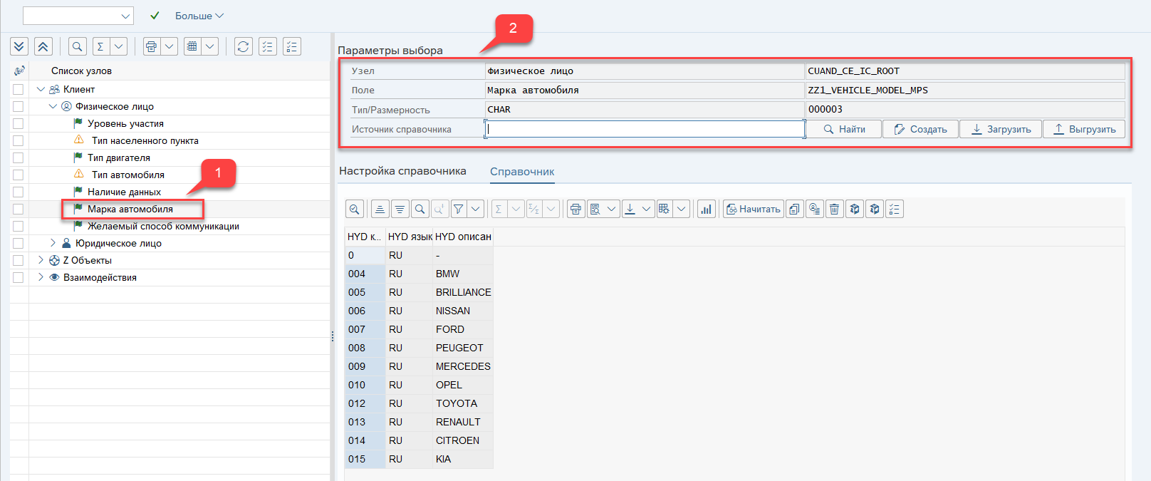Tick the checkbox next to Клиент

point(19,90)
